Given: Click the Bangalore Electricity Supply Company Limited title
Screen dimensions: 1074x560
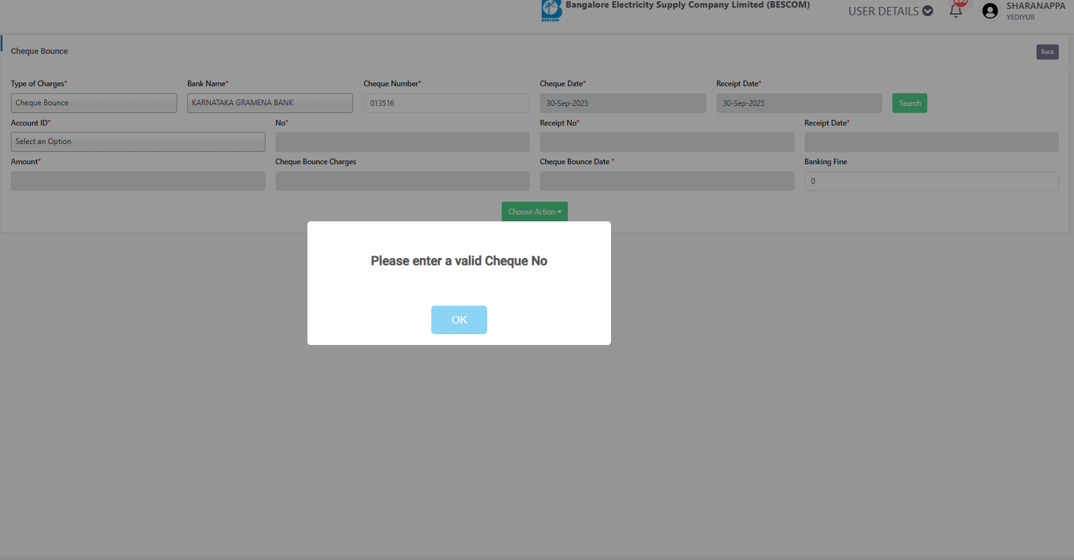Looking at the screenshot, I should [688, 5].
